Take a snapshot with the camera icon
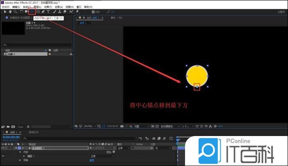 122,126
